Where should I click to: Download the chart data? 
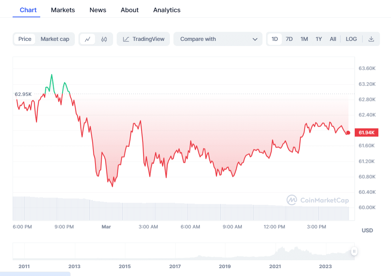click(371, 39)
